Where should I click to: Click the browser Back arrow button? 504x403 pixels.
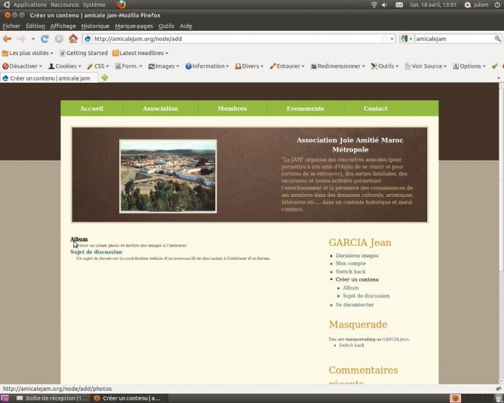[7, 39]
